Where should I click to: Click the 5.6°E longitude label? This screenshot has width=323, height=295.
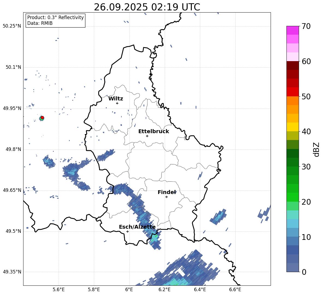coord(59,290)
